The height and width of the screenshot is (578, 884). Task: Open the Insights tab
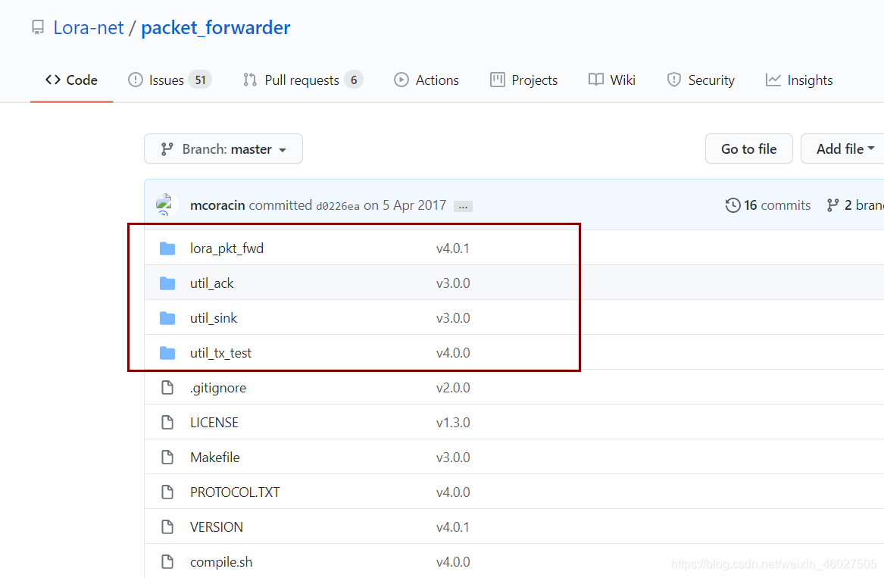click(x=799, y=80)
